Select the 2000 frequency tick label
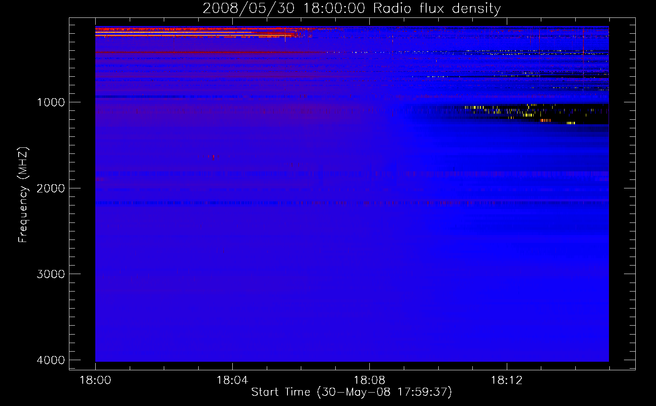The width and height of the screenshot is (656, 406). [51, 188]
